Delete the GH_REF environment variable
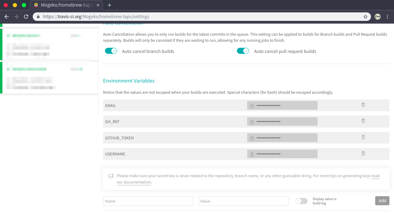 pos(363,121)
